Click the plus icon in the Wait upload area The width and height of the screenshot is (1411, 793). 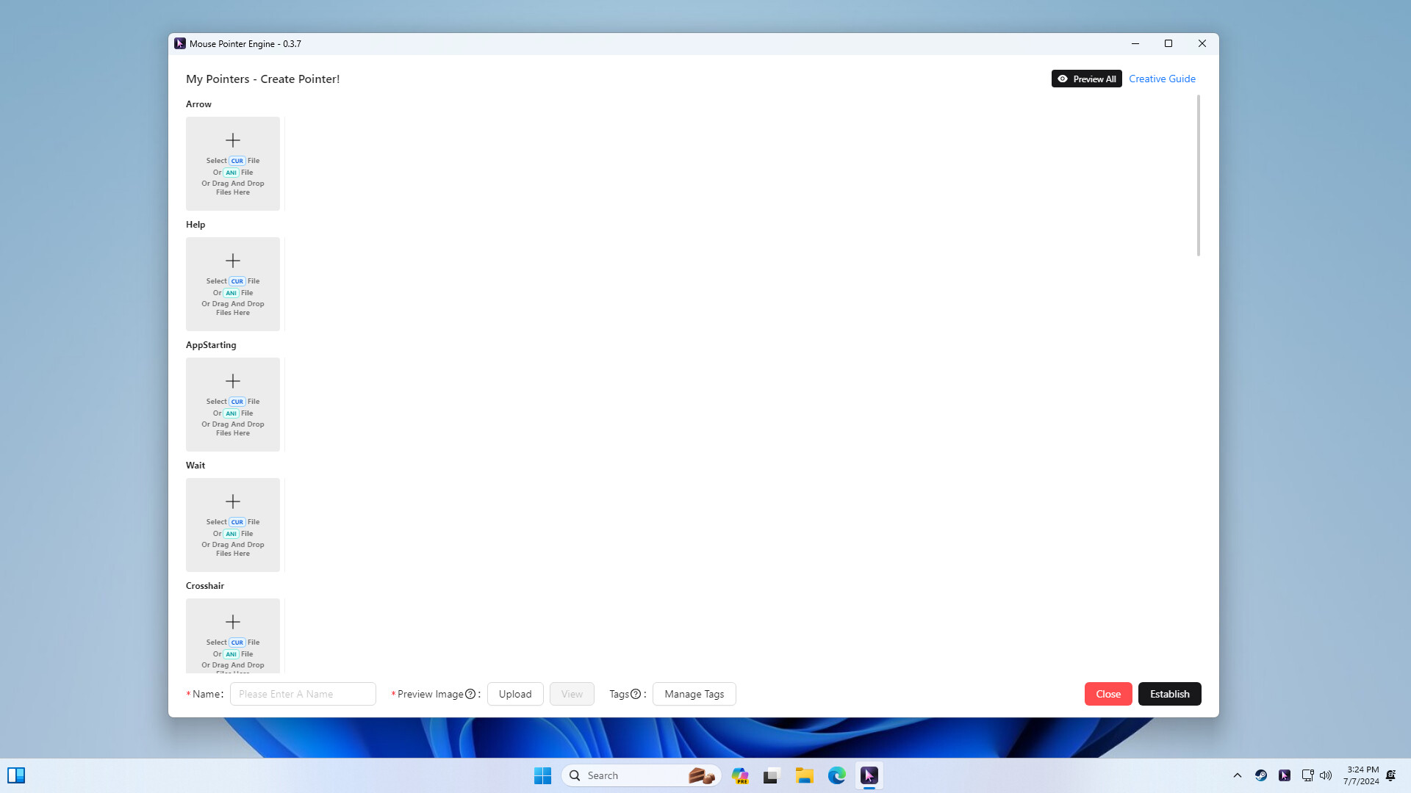[233, 501]
